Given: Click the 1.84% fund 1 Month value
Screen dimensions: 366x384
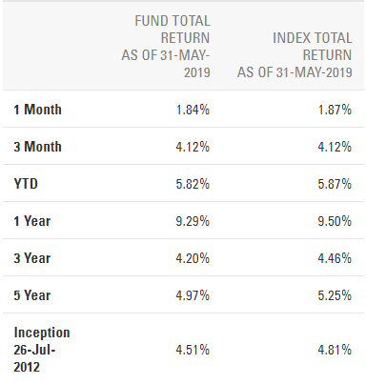Looking at the screenshot, I should (193, 110).
